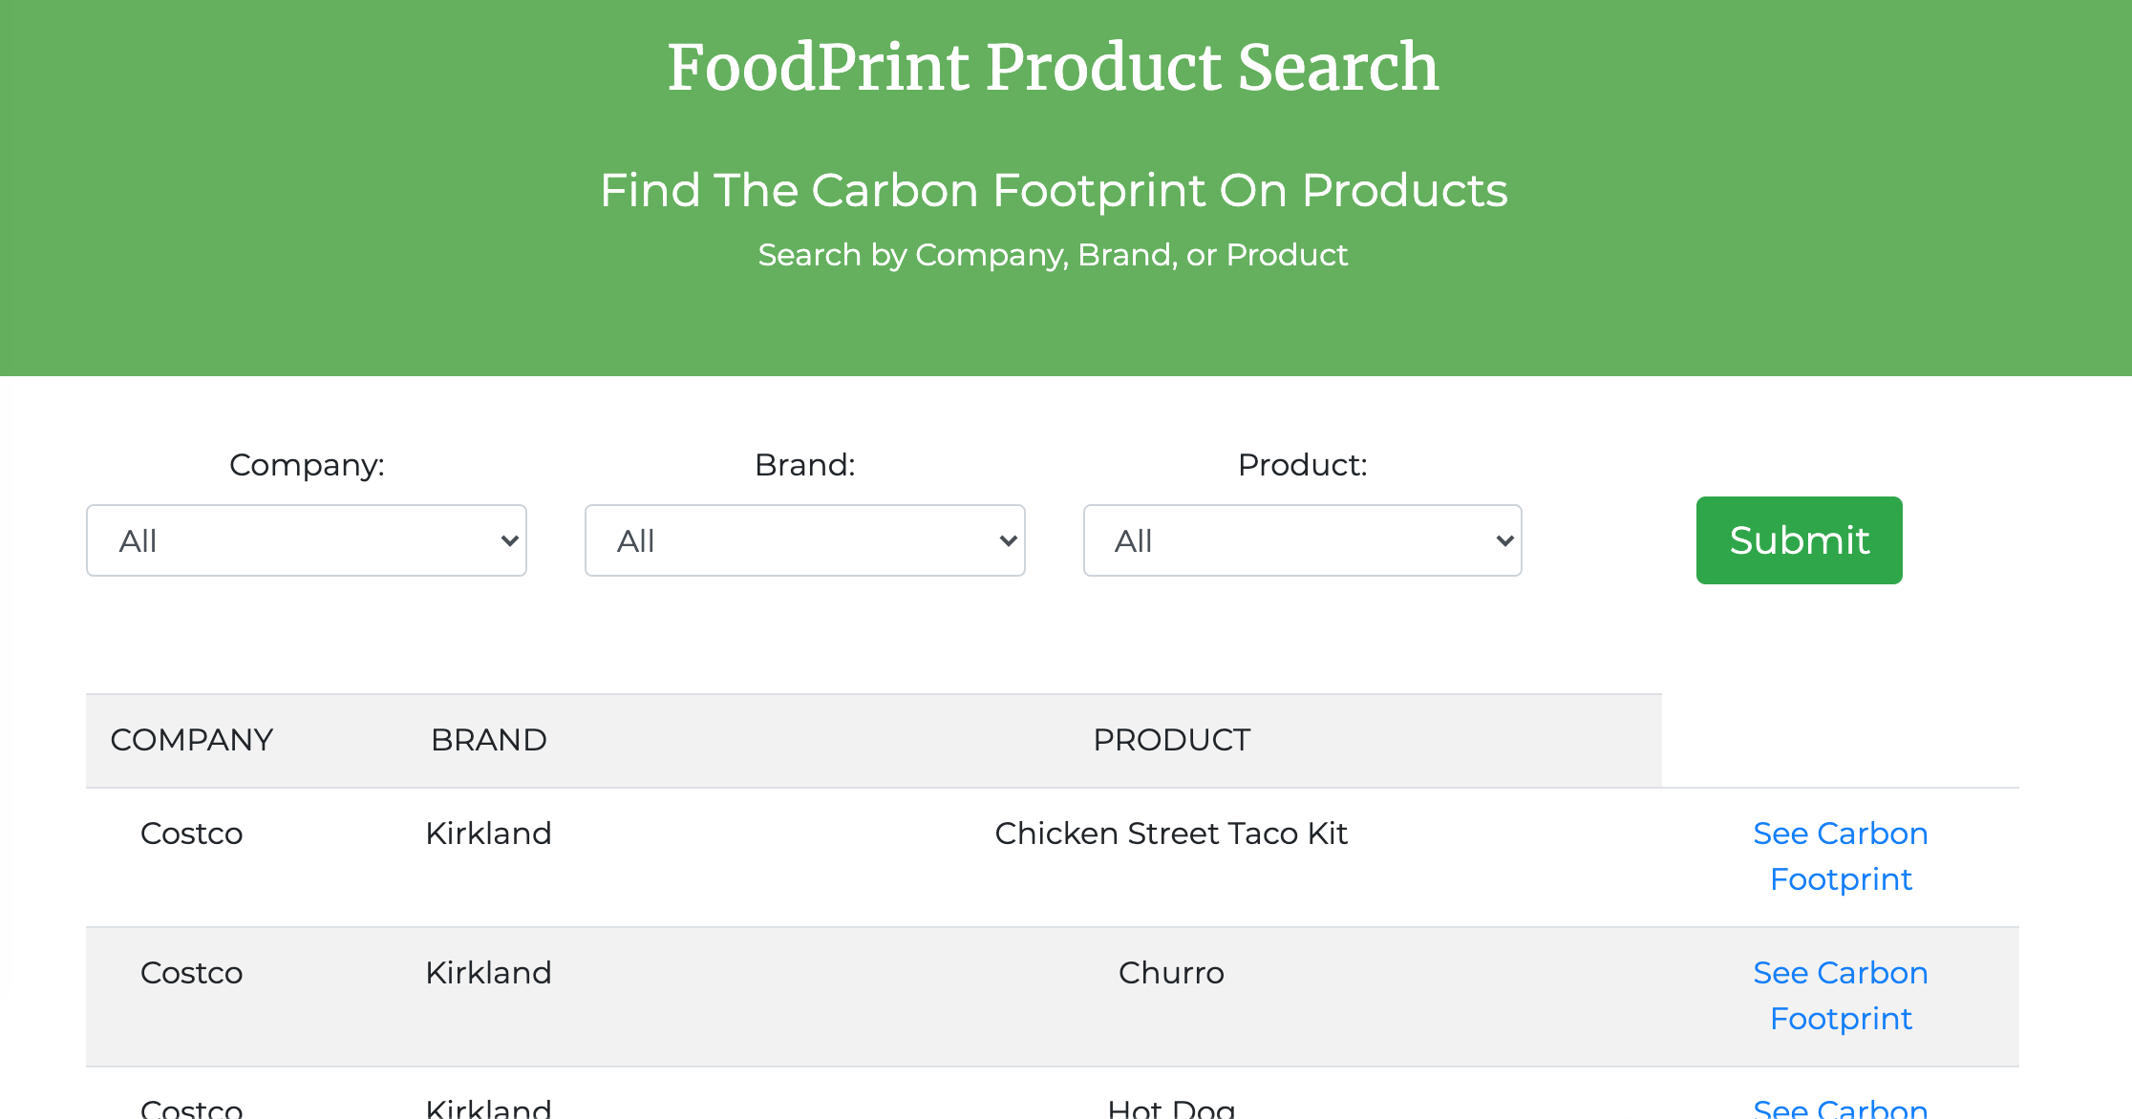This screenshot has width=2132, height=1119.
Task: Click the Find The Carbon Footprint On Products heading
Action: (x=1053, y=190)
